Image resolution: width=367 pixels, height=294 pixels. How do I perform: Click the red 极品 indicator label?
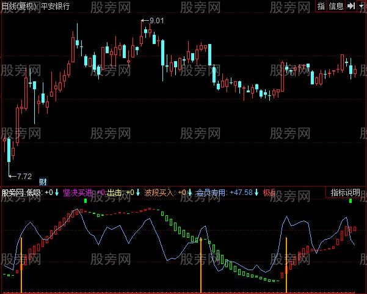(x=269, y=193)
